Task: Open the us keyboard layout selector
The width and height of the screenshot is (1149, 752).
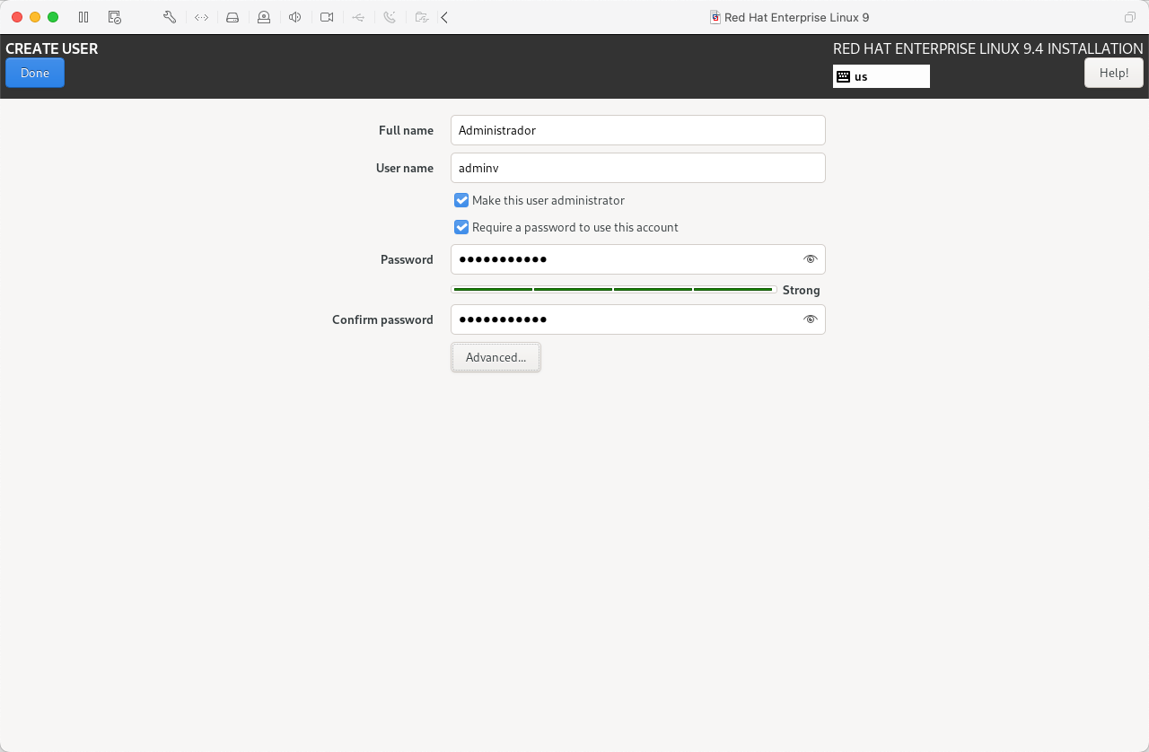Action: pyautogui.click(x=881, y=76)
